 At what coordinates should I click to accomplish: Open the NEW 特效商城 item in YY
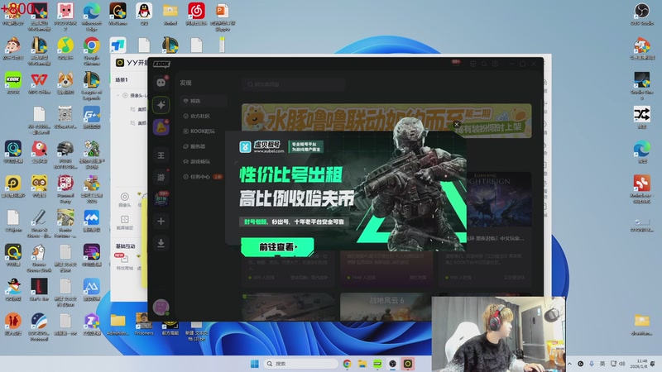tap(124, 261)
